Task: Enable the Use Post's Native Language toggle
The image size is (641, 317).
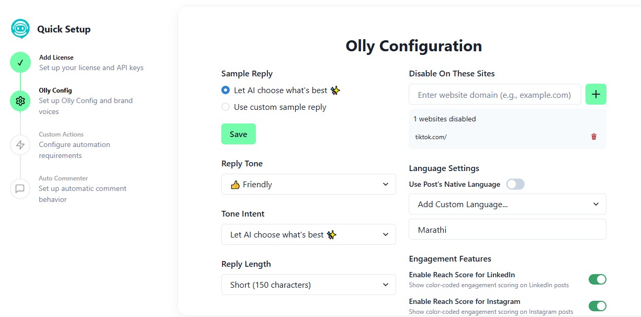Action: click(515, 184)
